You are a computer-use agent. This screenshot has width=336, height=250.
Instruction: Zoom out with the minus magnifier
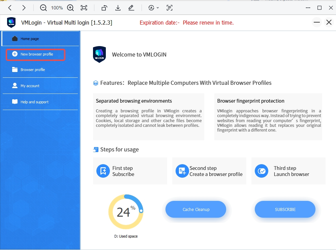point(43,8)
